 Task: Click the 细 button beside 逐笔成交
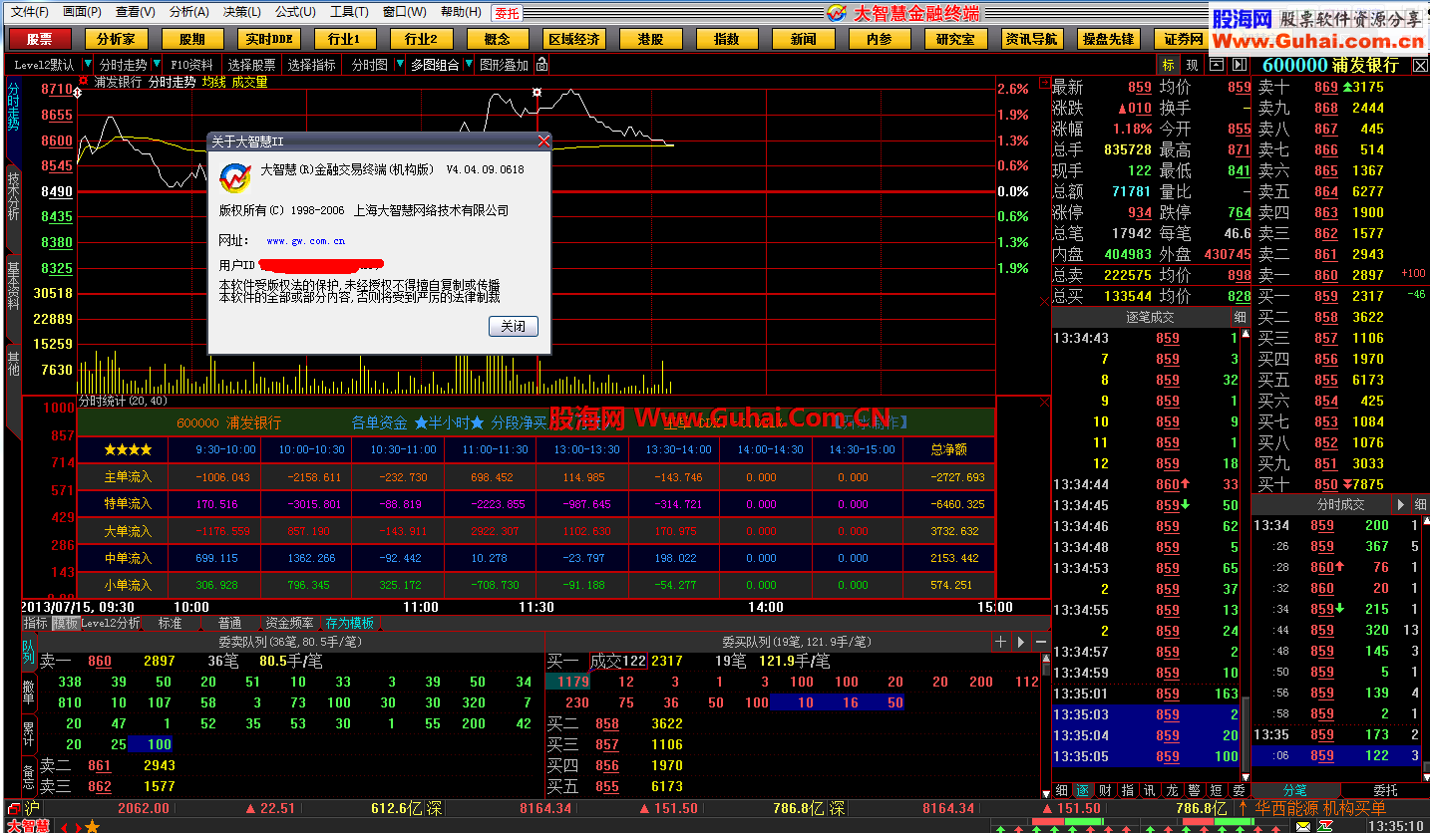click(1240, 317)
